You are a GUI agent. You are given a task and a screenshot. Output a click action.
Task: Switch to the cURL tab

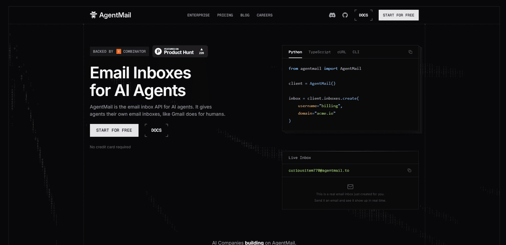pos(342,52)
